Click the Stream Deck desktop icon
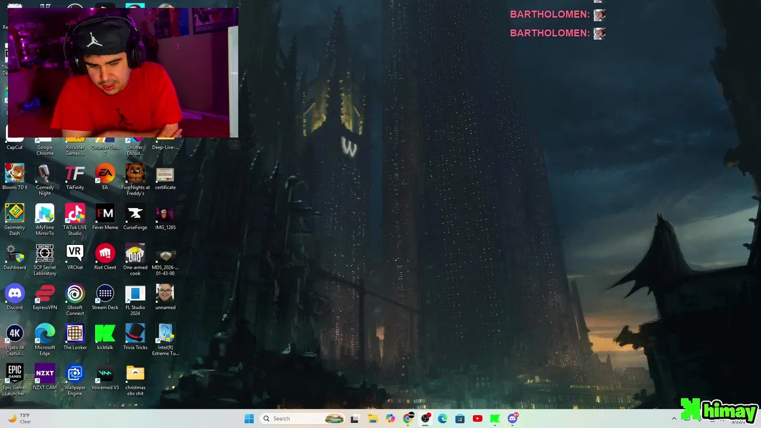The height and width of the screenshot is (428, 761). 105,297
